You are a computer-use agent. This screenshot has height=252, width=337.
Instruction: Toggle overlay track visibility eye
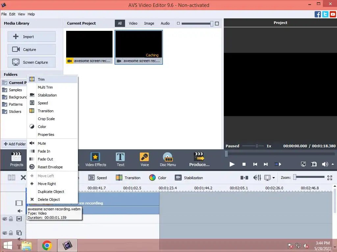(x=5, y=233)
